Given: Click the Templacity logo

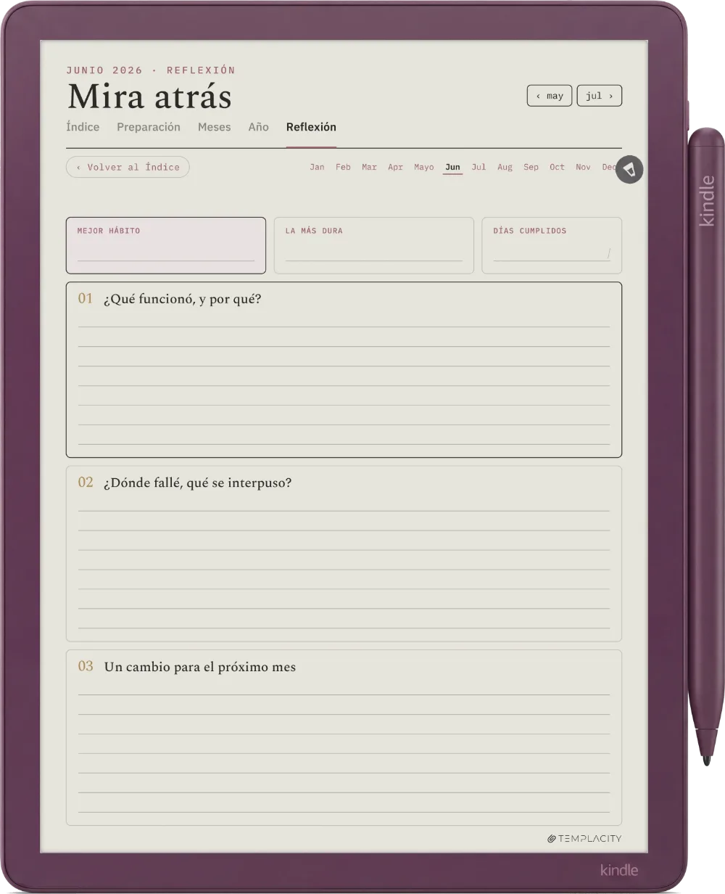Looking at the screenshot, I should [584, 838].
